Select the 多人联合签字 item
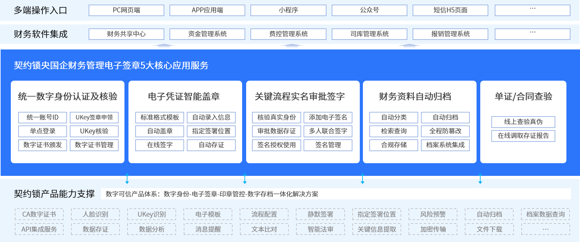580x242 pixels. 328,131
